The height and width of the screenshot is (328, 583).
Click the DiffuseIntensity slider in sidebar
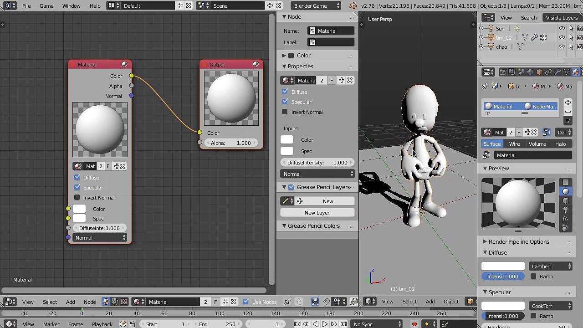point(317,163)
